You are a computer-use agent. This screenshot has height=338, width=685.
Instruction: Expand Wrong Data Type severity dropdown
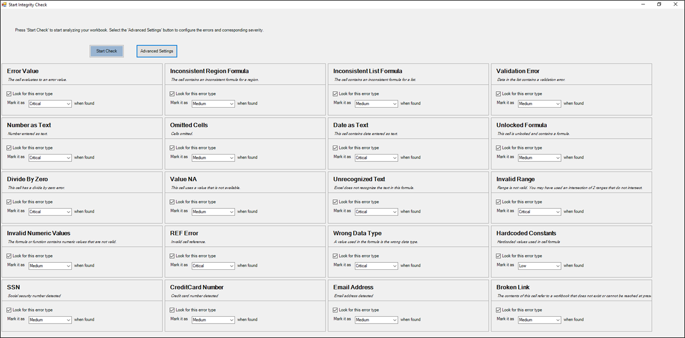376,266
